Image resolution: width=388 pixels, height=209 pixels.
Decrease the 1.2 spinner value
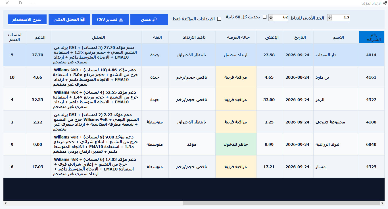(x=329, y=19)
